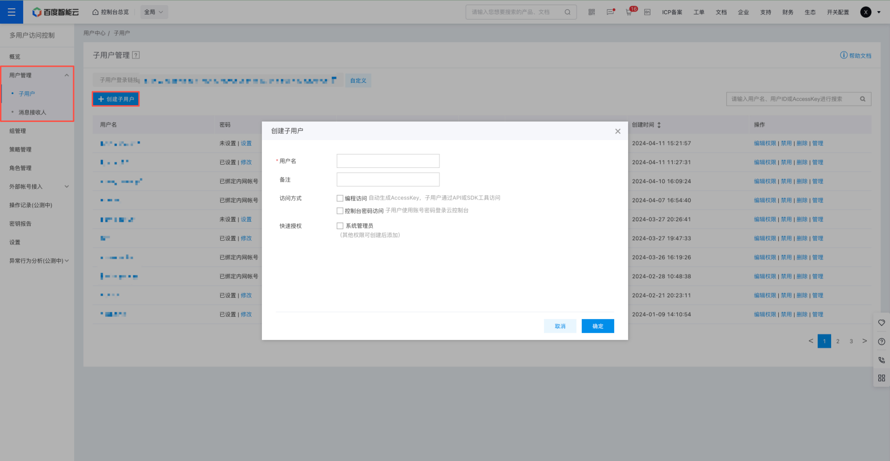Viewport: 890px width, 461px height.
Task: Click the favorites heart floating icon
Action: (882, 323)
